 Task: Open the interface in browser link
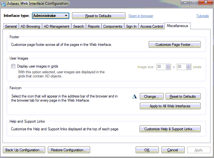[x=141, y=16]
